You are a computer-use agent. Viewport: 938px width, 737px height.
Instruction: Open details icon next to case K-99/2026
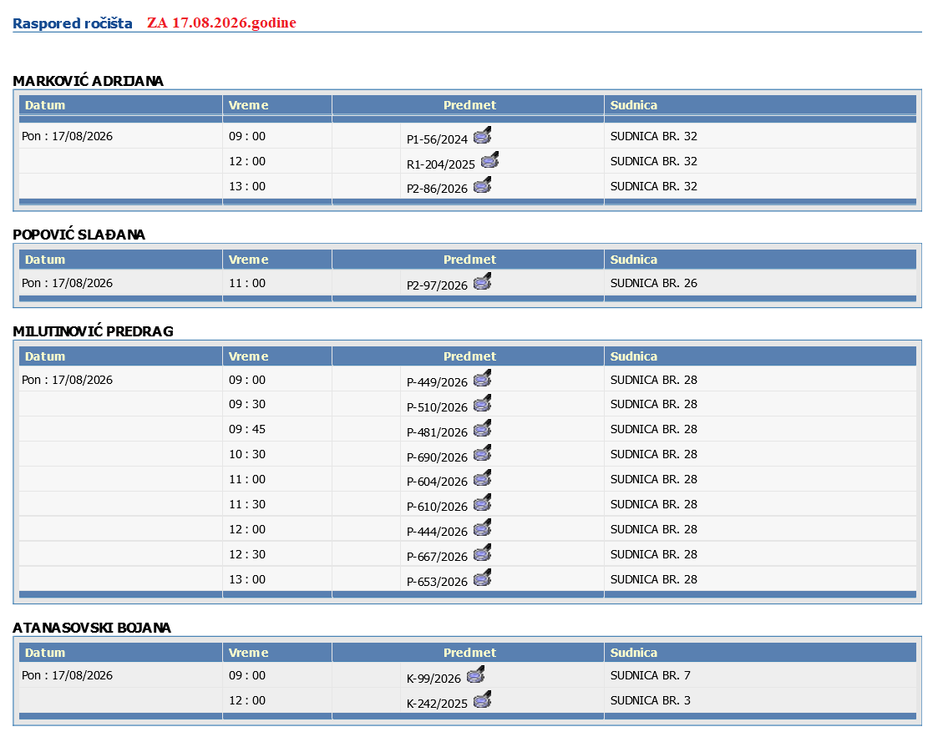[475, 675]
